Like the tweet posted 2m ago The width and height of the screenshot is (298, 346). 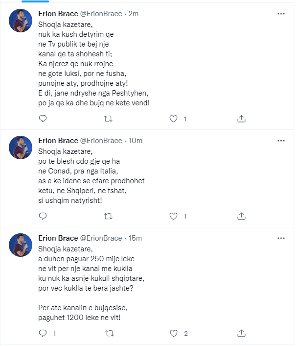pyautogui.click(x=173, y=119)
